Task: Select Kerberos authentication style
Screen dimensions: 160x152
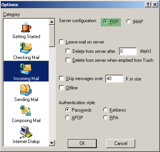Action: [x=105, y=110]
